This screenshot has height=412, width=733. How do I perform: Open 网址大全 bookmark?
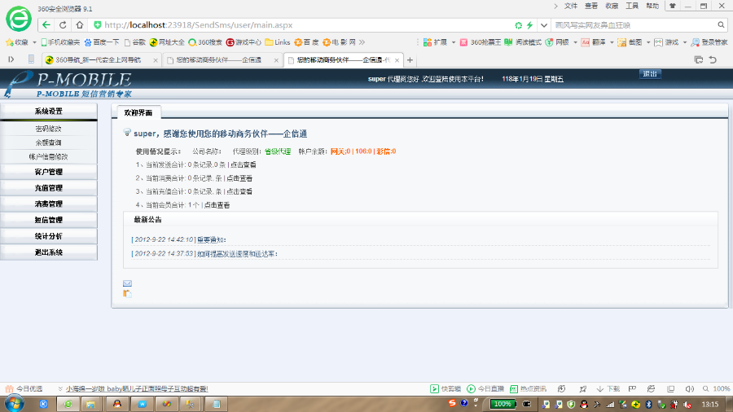click(167, 42)
